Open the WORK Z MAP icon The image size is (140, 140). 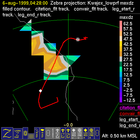18,134
